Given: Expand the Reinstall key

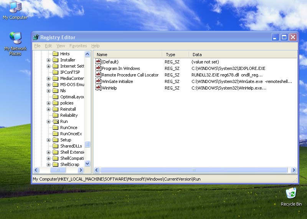Looking at the screenshot, I should (48, 109).
